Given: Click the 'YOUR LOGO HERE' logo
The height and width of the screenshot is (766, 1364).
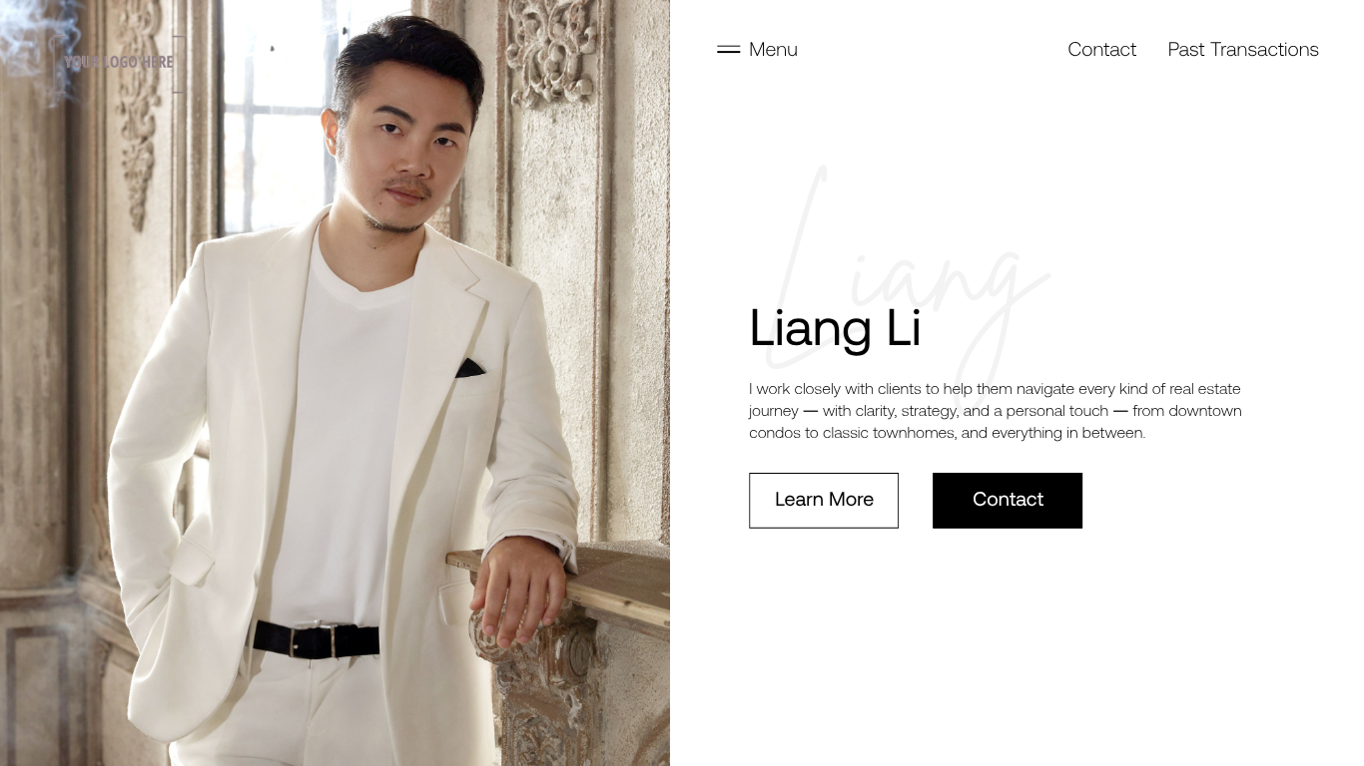Looking at the screenshot, I should point(118,62).
